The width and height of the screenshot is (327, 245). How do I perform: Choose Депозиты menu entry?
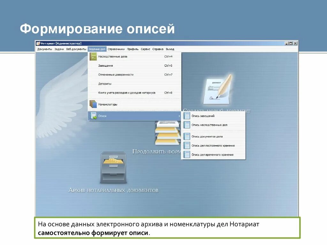(134, 84)
